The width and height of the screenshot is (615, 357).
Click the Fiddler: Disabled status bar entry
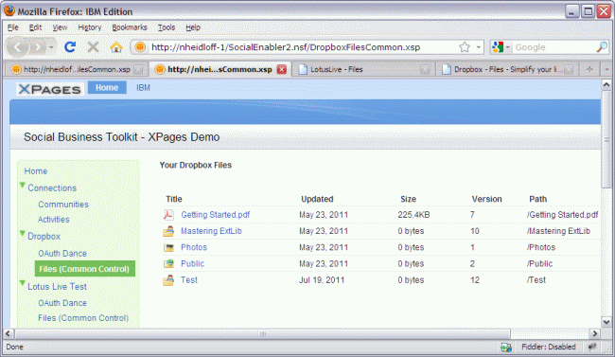(549, 347)
